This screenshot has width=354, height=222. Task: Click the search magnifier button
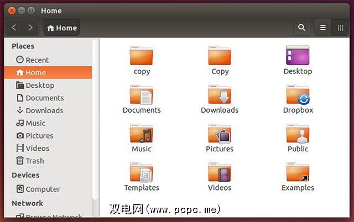[301, 28]
